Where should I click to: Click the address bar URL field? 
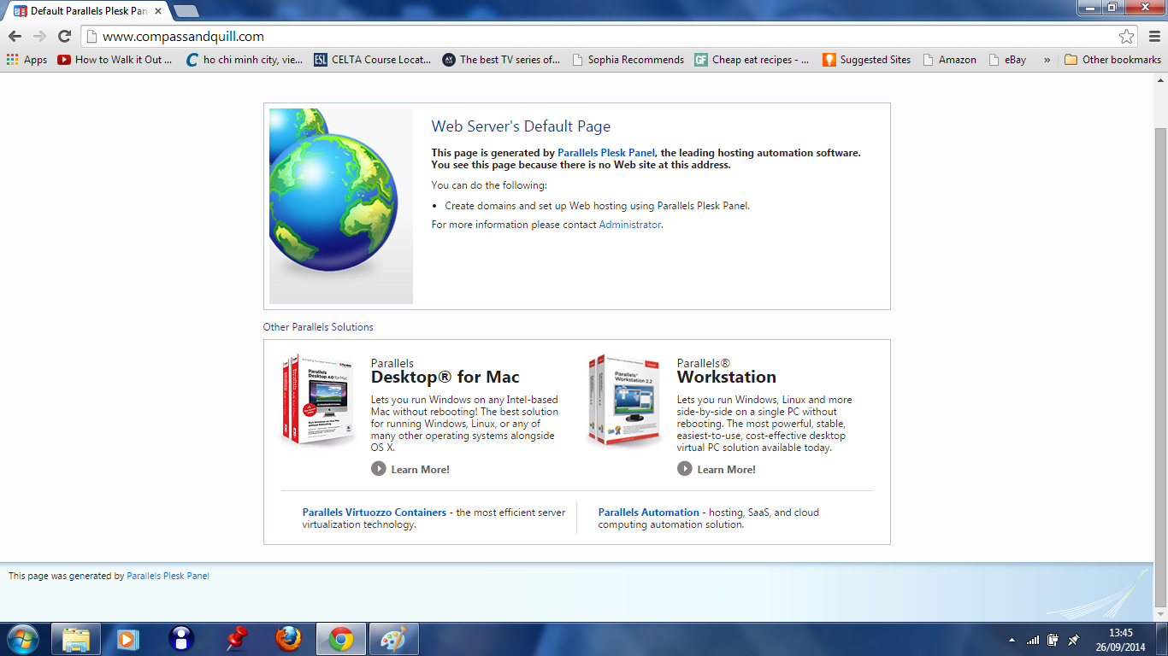pos(599,37)
